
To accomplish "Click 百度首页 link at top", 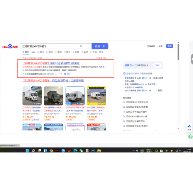I will (x=151, y=46).
